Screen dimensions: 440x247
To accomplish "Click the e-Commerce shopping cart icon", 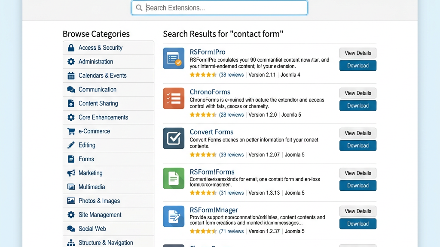I will tap(71, 131).
